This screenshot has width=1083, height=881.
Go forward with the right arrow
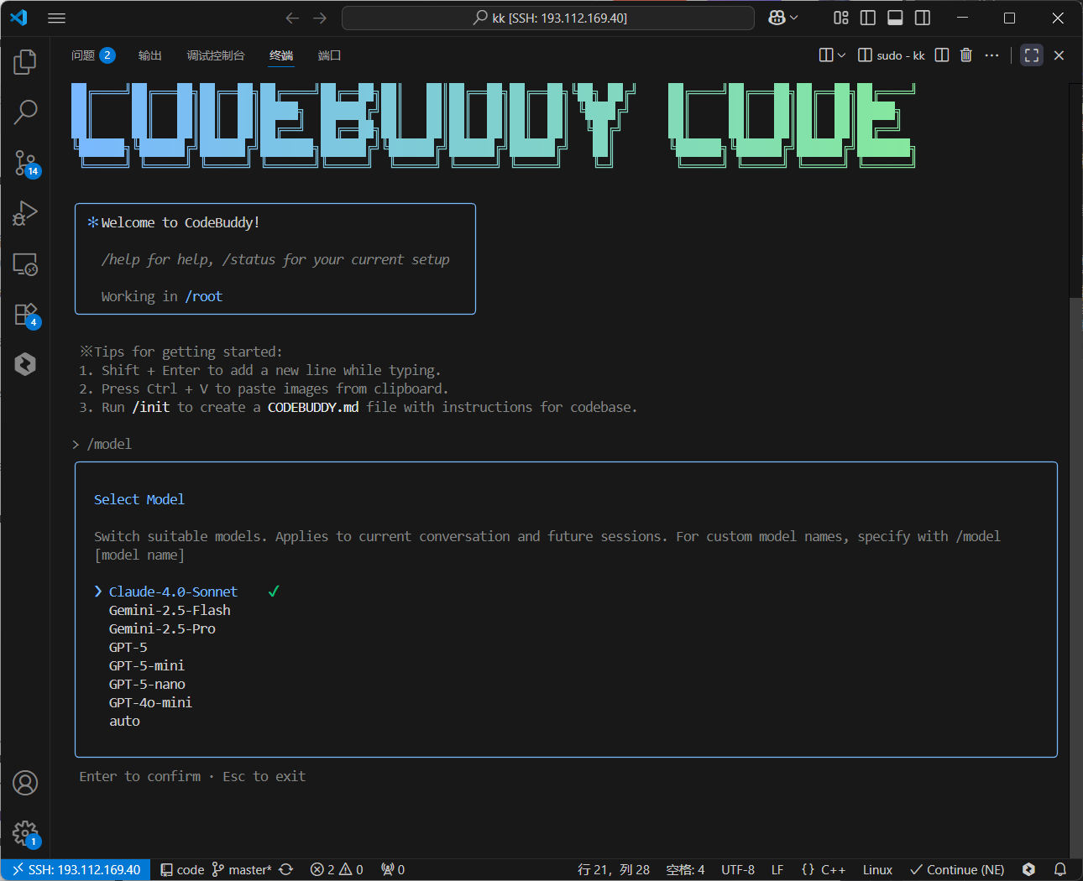pyautogui.click(x=320, y=18)
